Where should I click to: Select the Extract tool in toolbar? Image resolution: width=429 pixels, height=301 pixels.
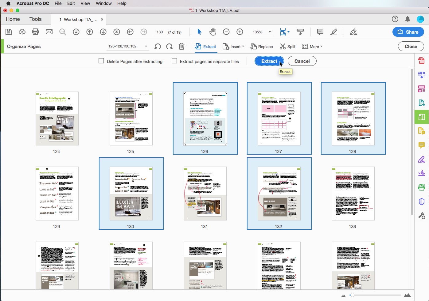tap(205, 47)
